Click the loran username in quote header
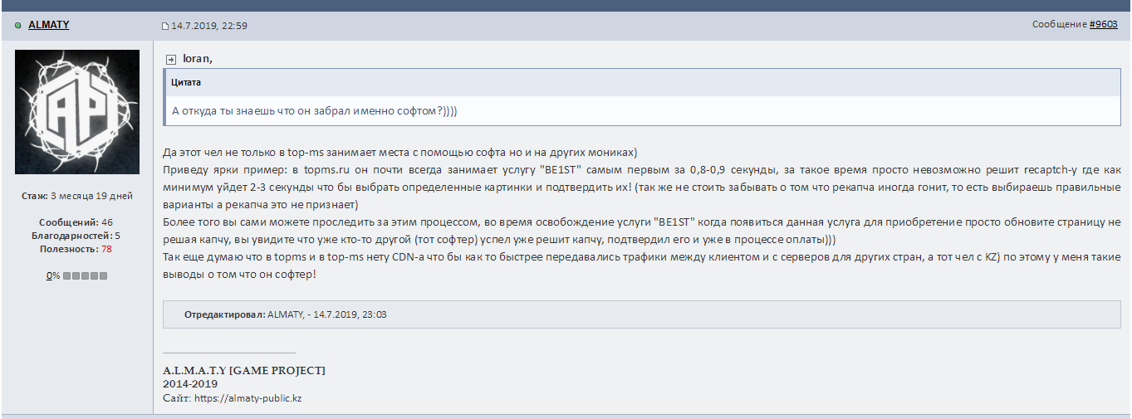The image size is (1132, 419). coord(198,59)
